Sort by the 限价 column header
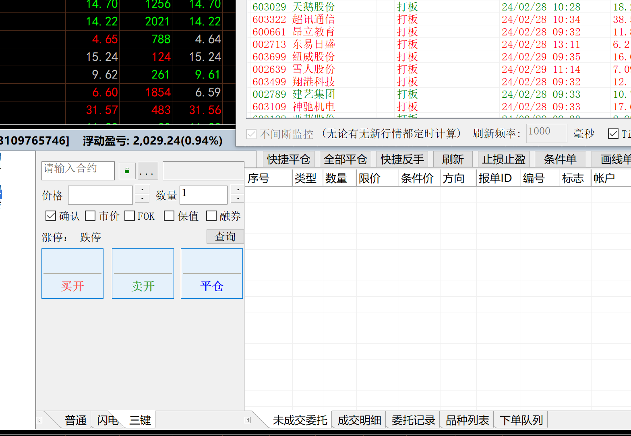 pyautogui.click(x=377, y=178)
